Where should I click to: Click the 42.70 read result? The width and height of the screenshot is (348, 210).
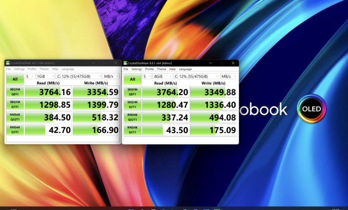pyautogui.click(x=48, y=130)
